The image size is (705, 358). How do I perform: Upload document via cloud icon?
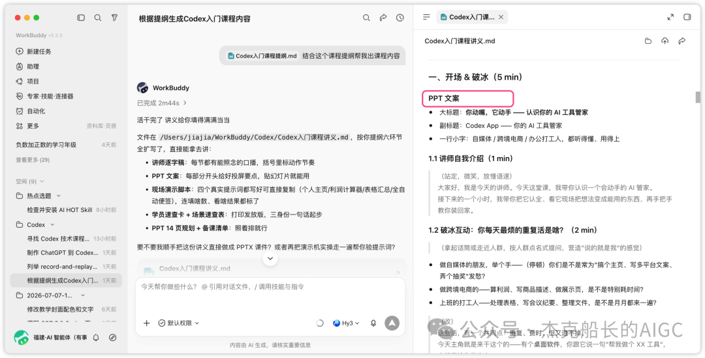665,41
